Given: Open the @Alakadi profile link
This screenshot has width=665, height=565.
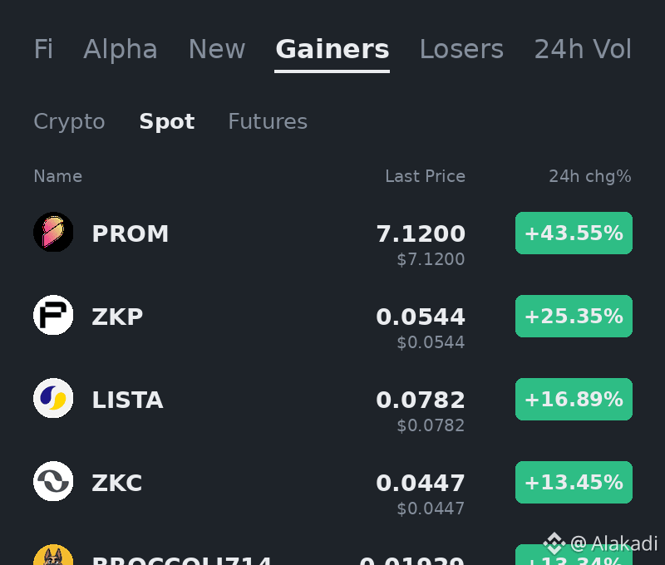Looking at the screenshot, I should [x=614, y=543].
